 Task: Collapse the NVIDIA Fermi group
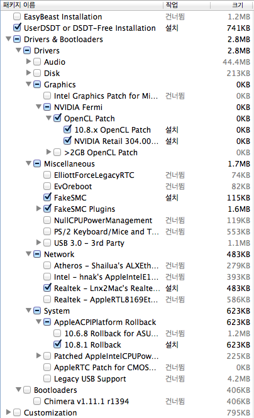(38, 107)
